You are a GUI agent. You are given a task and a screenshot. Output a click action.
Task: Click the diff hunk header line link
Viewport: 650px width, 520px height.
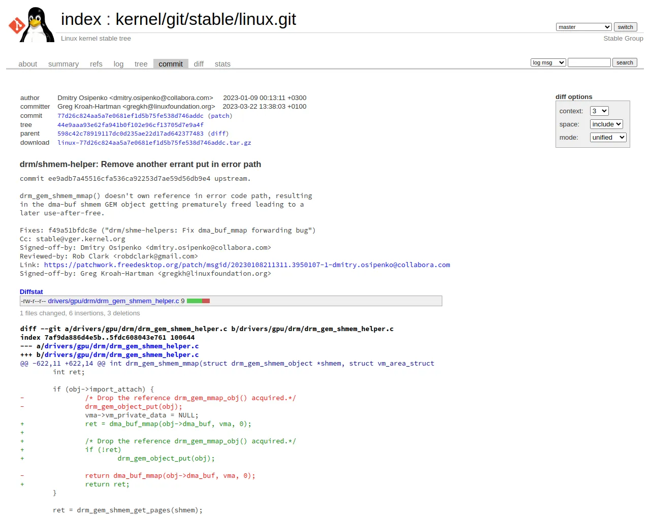tap(227, 364)
